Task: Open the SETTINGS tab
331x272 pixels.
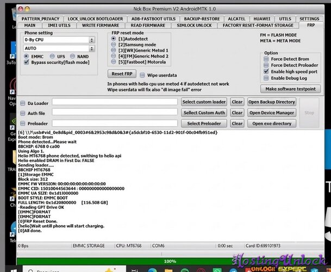Action: click(x=309, y=19)
